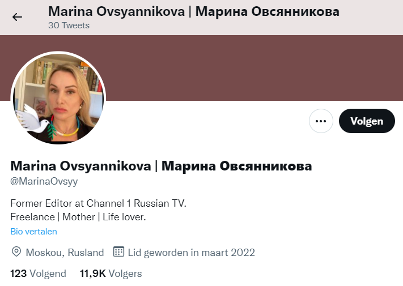Click the account name in top bar
The height and width of the screenshot is (286, 403).
(x=194, y=11)
